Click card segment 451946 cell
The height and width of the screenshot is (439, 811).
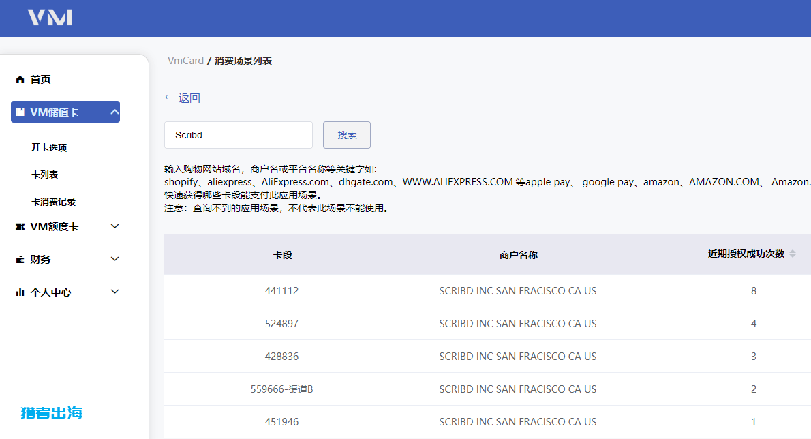tap(282, 422)
